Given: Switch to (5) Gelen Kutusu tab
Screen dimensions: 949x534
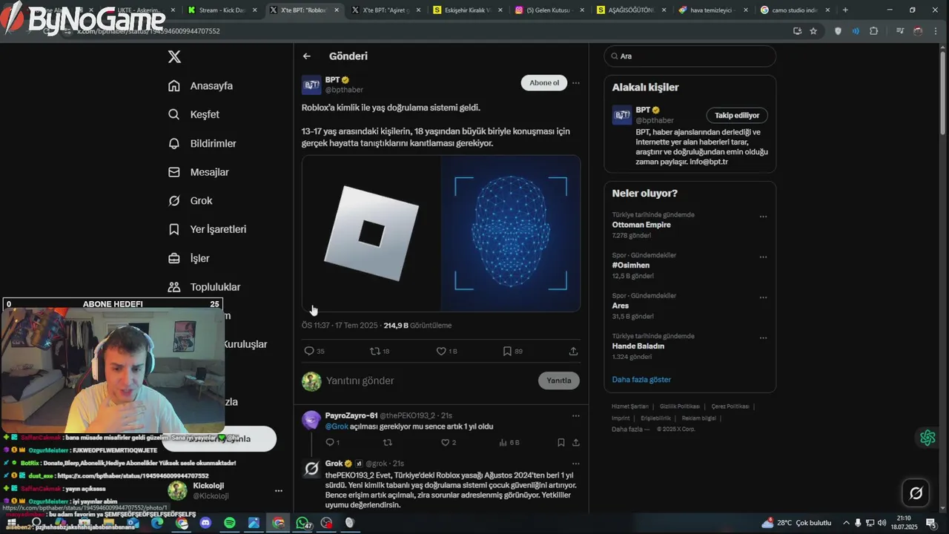Looking at the screenshot, I should click(x=549, y=10).
